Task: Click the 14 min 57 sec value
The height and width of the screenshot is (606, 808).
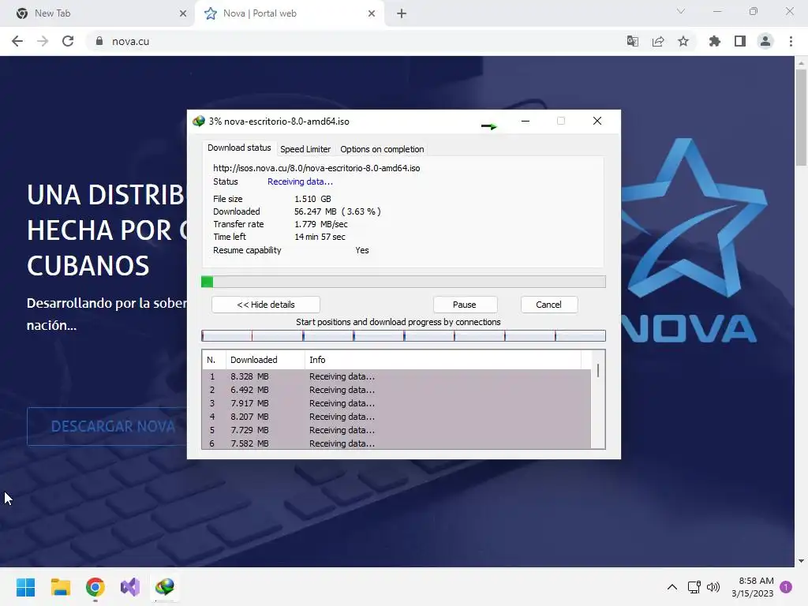Action: tap(320, 237)
